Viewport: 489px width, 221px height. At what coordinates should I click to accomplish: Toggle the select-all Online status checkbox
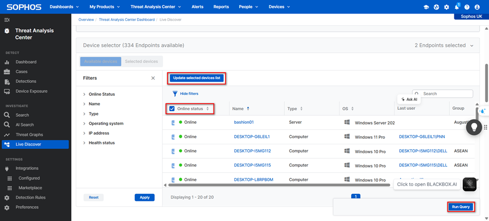click(x=172, y=109)
